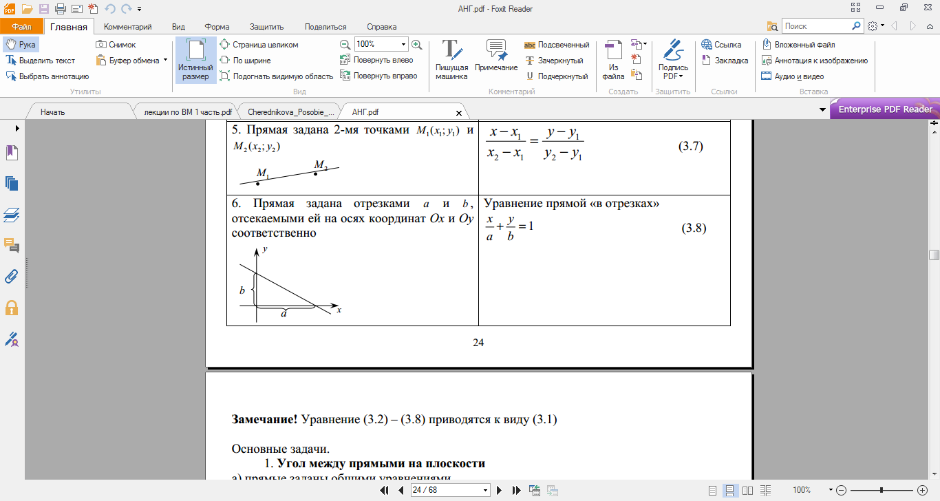Switch to Cherednikova_Posobie document tab
The height and width of the screenshot is (501, 940).
point(290,111)
